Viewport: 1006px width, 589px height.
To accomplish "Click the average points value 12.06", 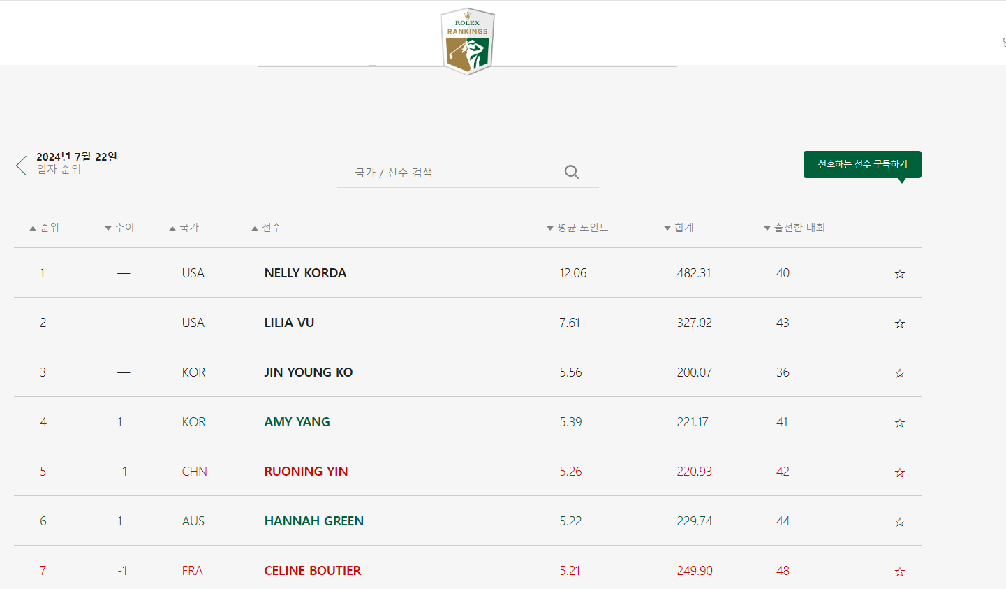I will tap(572, 273).
